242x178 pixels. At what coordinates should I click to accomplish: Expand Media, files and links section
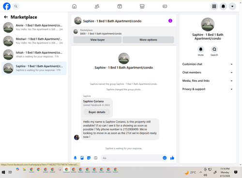tap(208, 81)
